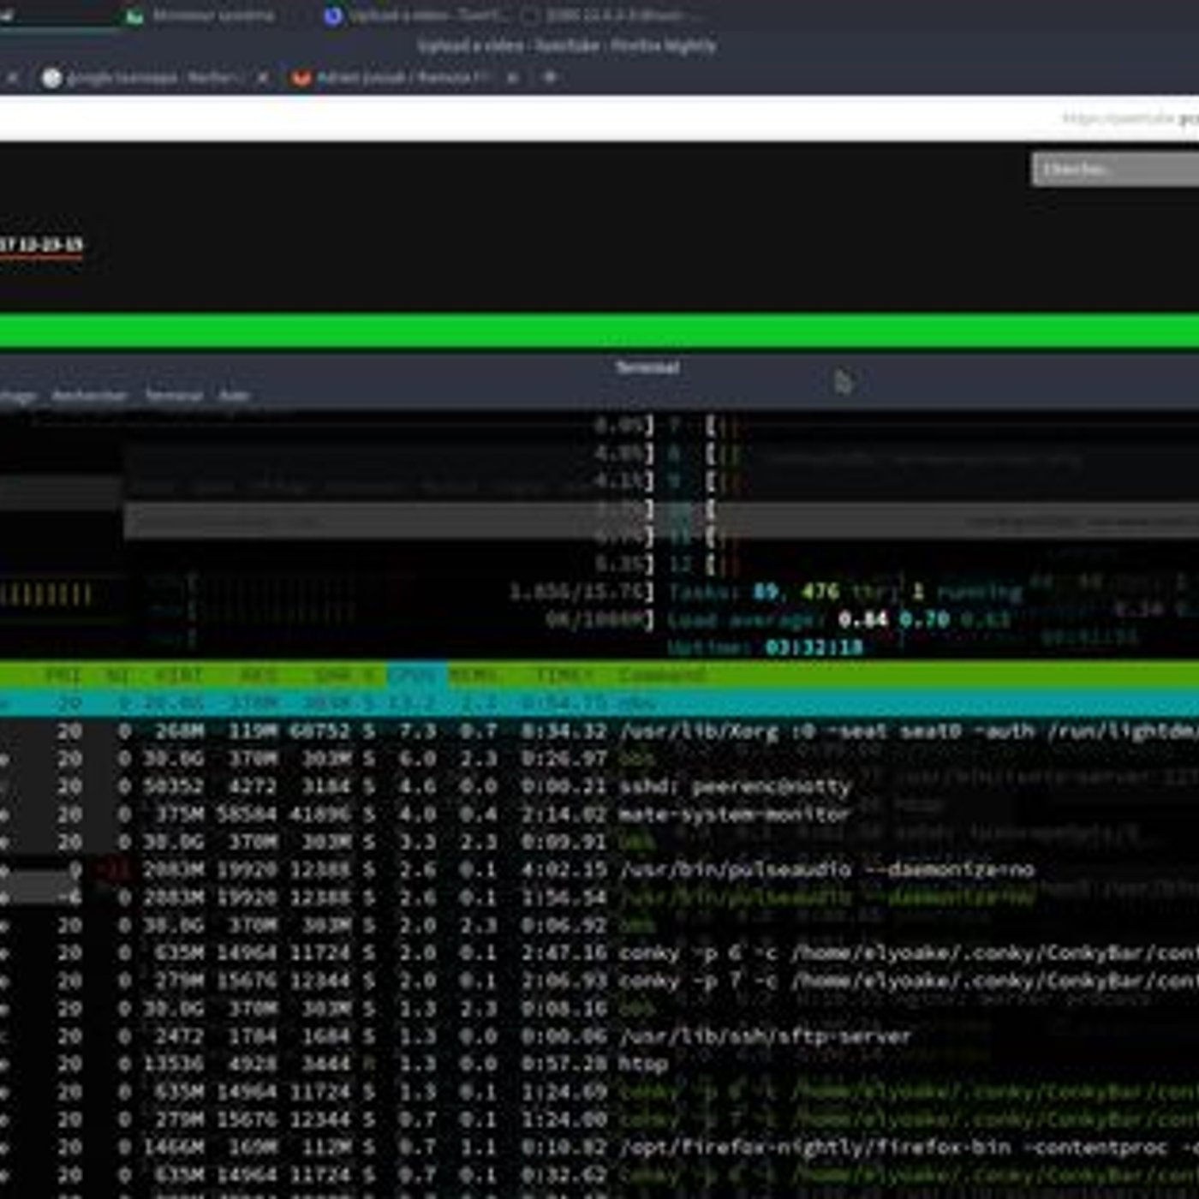Click the Tasks count 89 in htop
Viewport: 1199px width, 1199px height.
(x=766, y=591)
